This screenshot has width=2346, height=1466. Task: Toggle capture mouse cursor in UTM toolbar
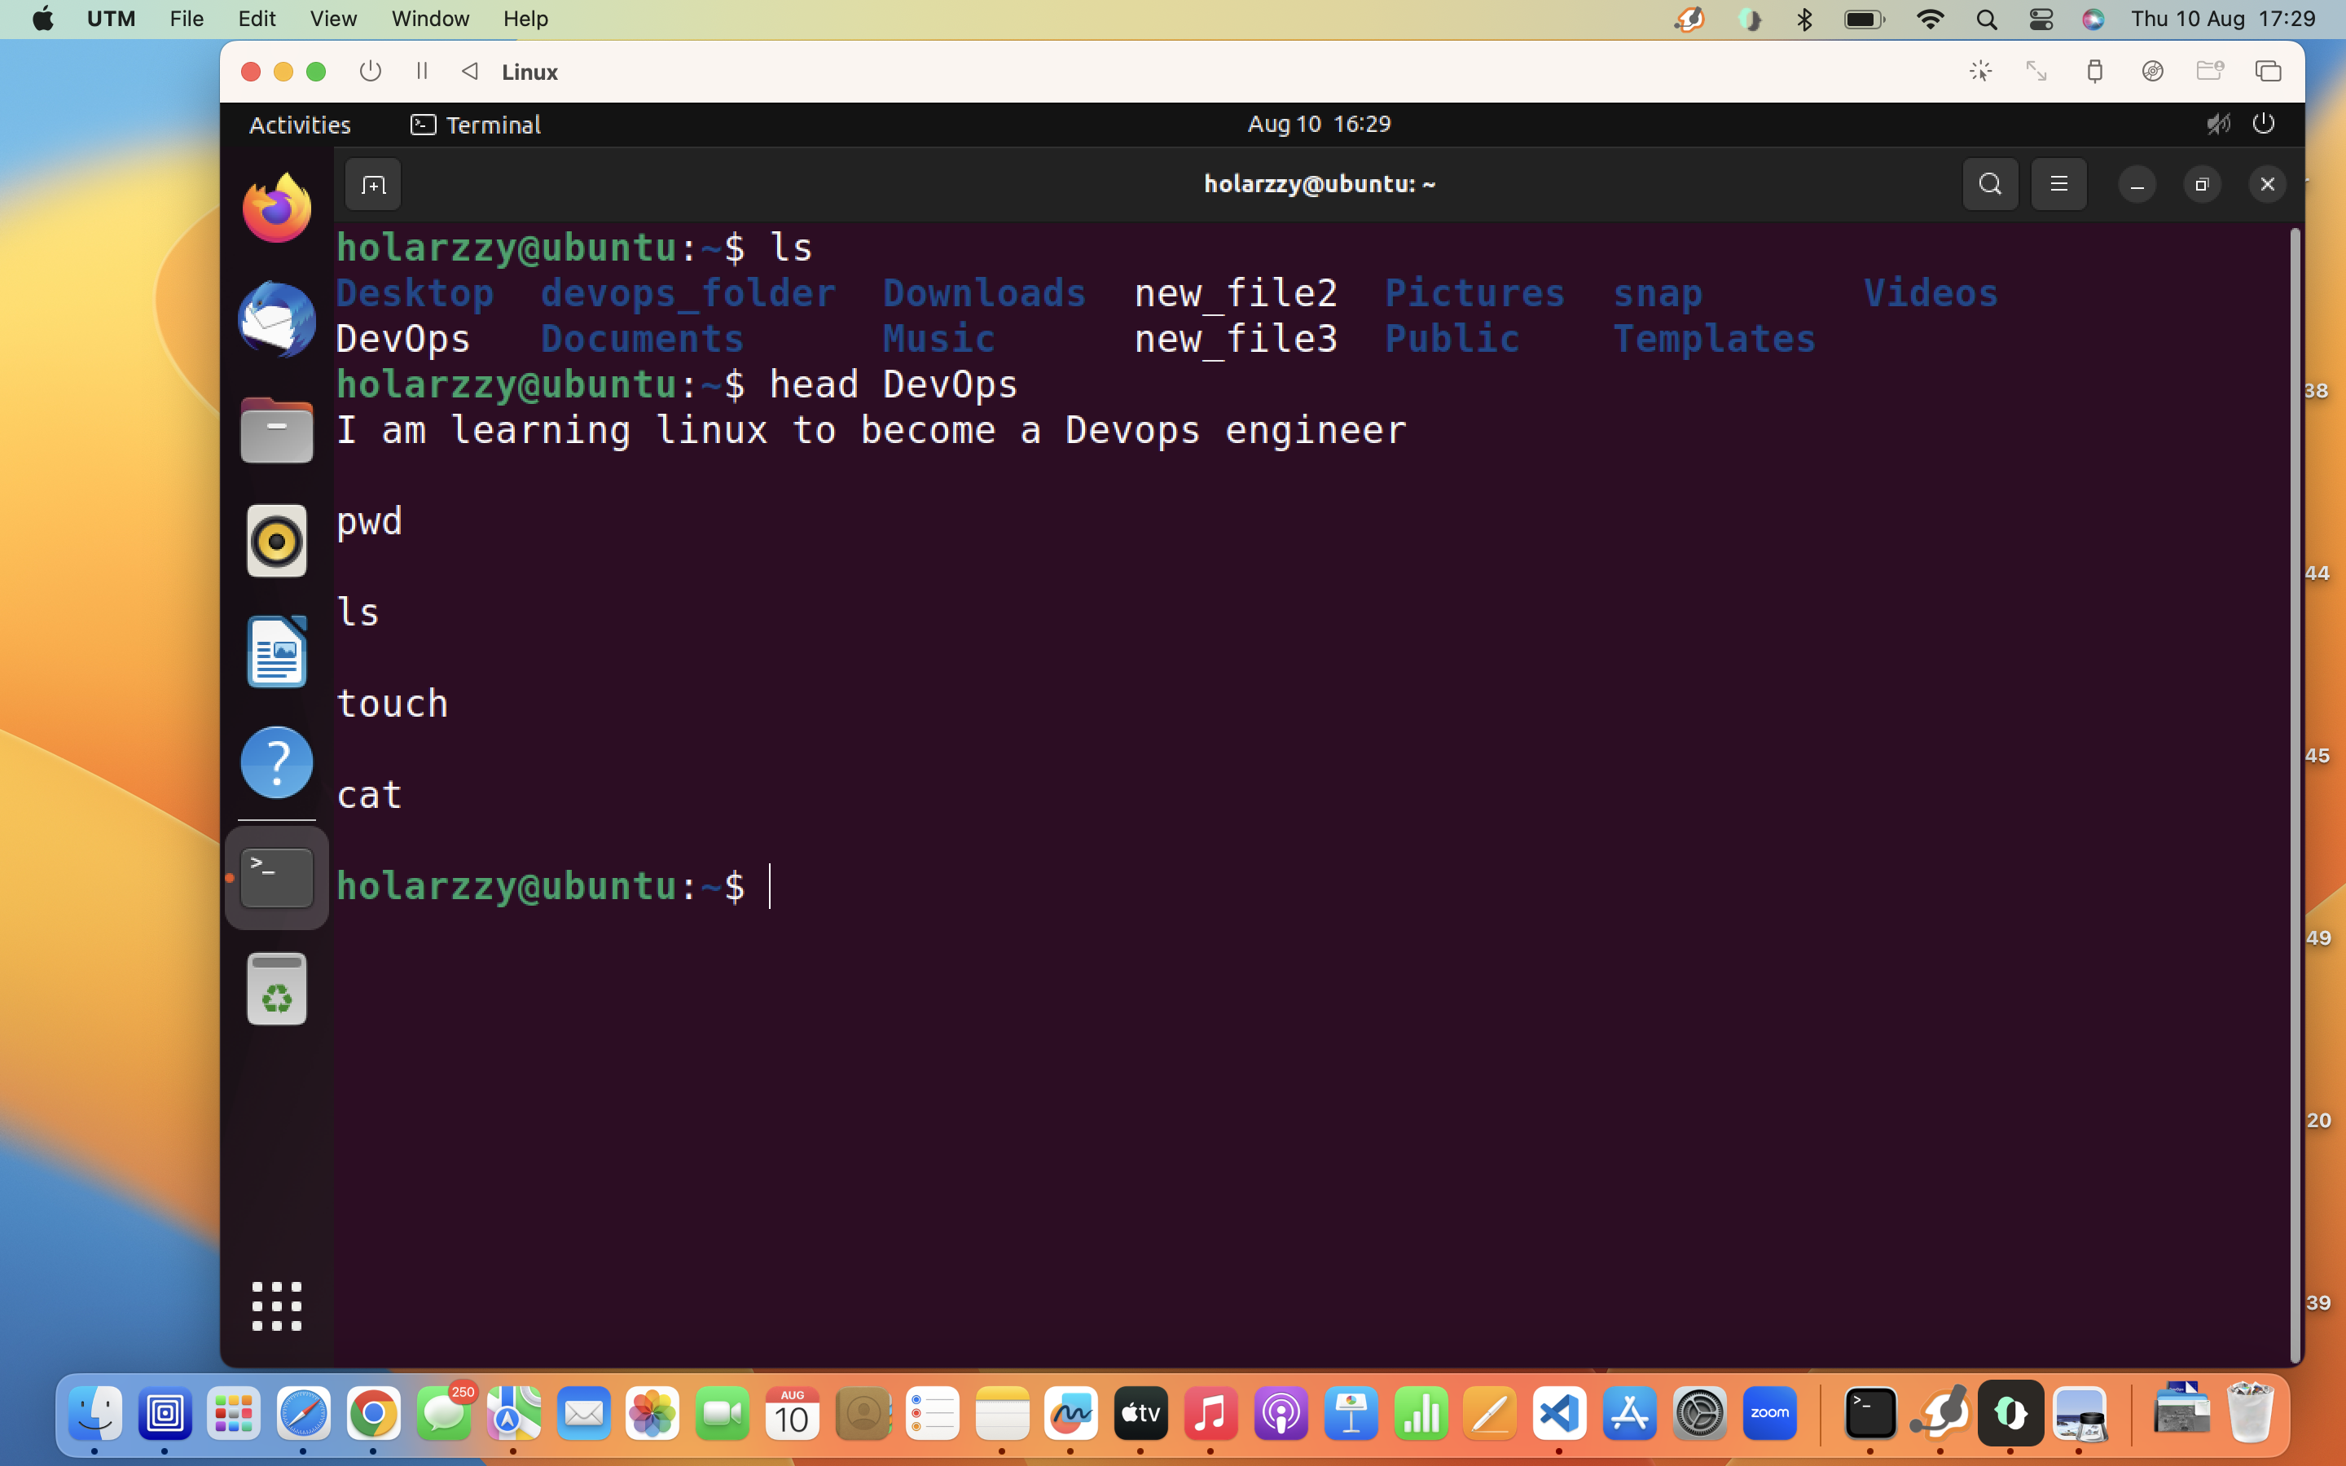1980,72
